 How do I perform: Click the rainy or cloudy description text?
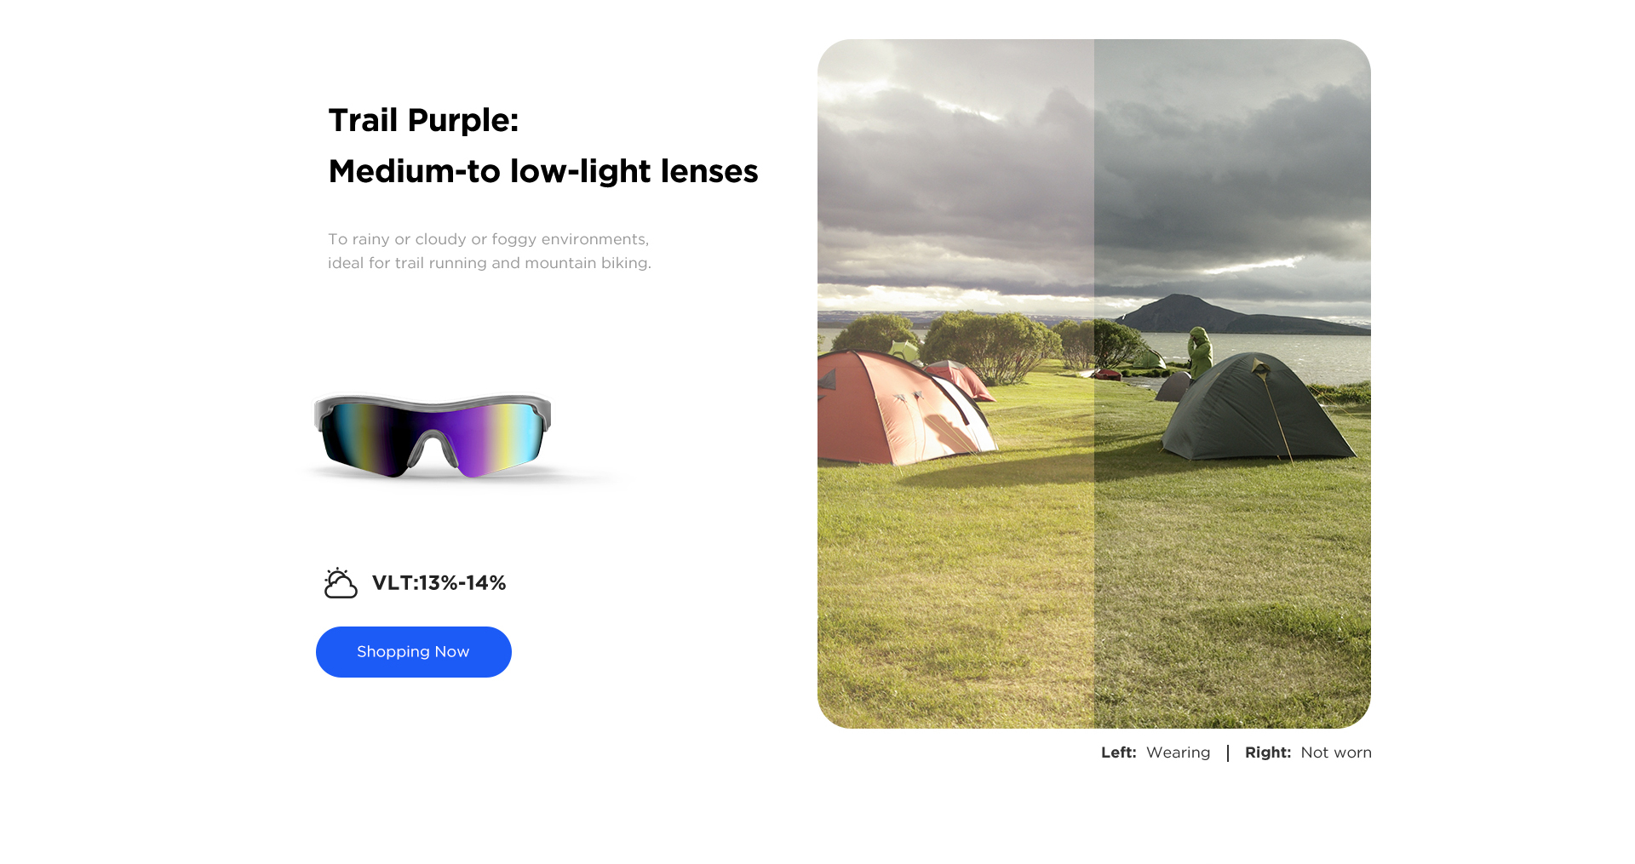(x=489, y=239)
